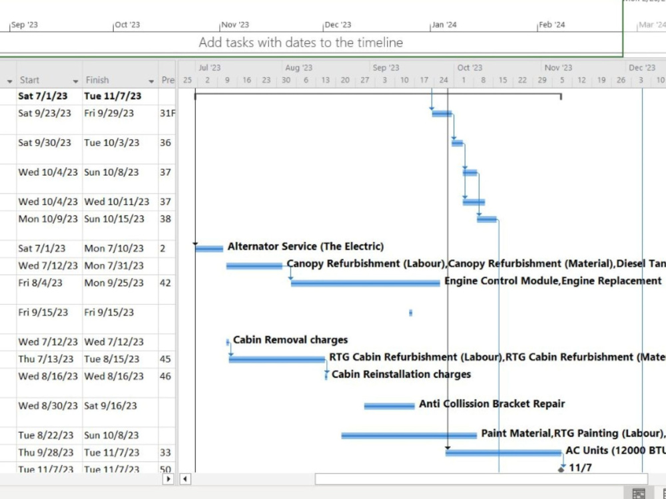Select the predecessor cell showing 45
The width and height of the screenshot is (666, 499).
pos(166,359)
